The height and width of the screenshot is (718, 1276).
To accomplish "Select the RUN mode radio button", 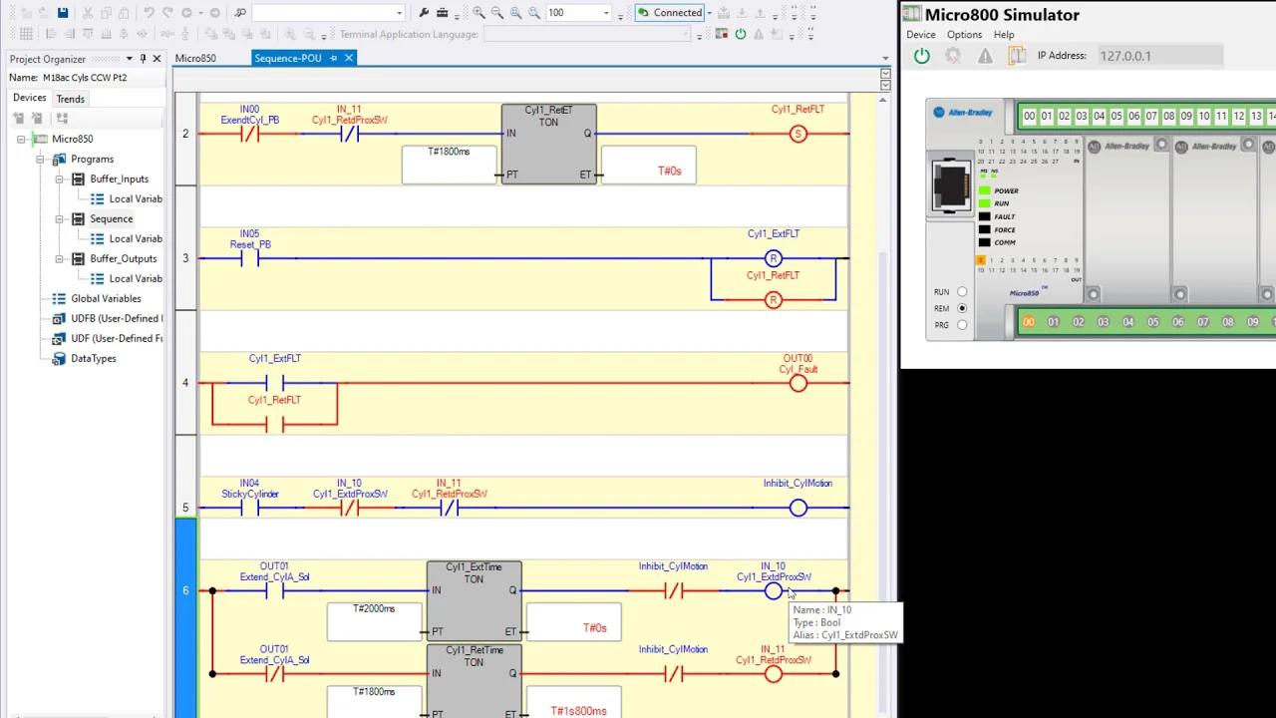I will tap(962, 292).
